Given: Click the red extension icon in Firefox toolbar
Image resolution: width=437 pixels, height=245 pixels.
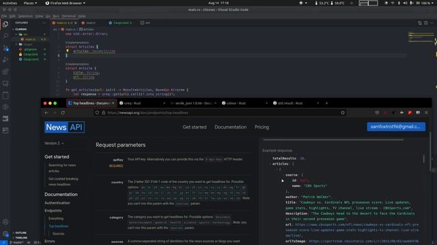Looking at the screenshot, I should 410,112.
